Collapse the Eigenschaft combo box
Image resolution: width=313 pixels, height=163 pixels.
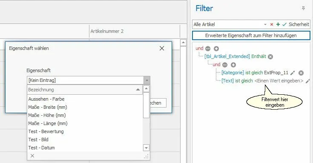147,80
